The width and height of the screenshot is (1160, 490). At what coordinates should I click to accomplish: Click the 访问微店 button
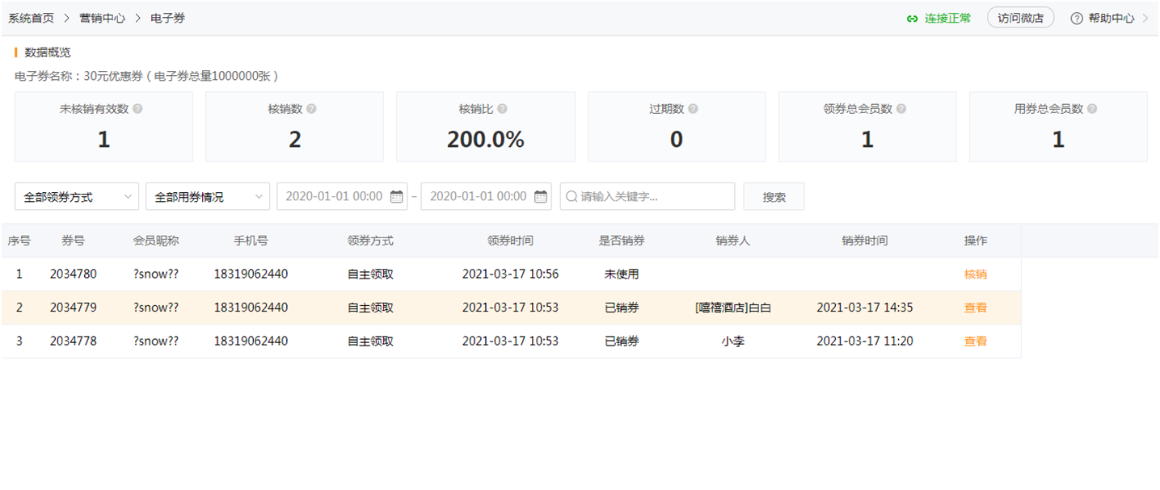[x=1020, y=18]
